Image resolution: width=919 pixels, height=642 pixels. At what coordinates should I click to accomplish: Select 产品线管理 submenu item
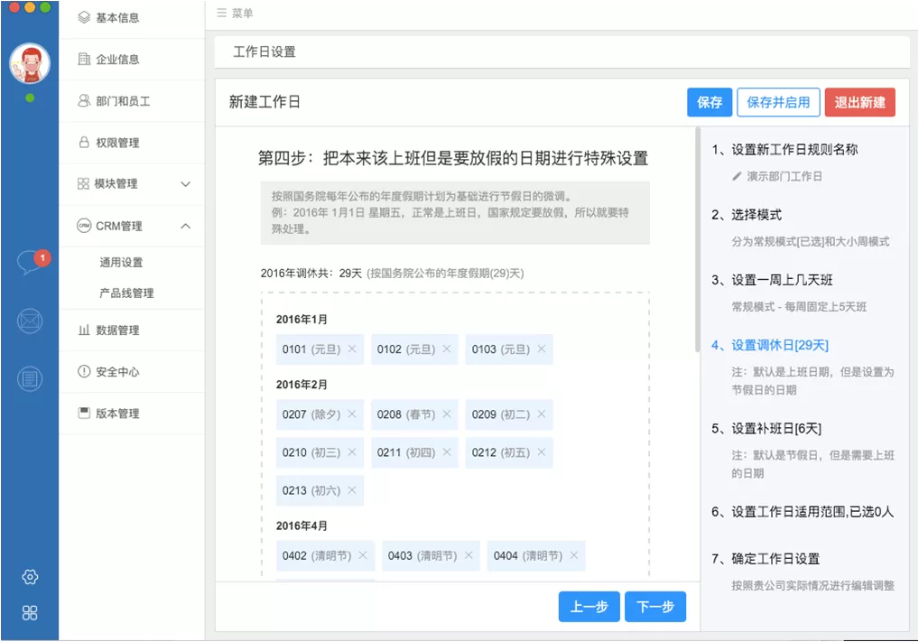click(126, 293)
